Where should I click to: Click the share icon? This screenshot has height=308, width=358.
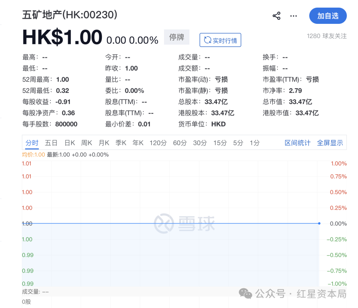(276, 16)
